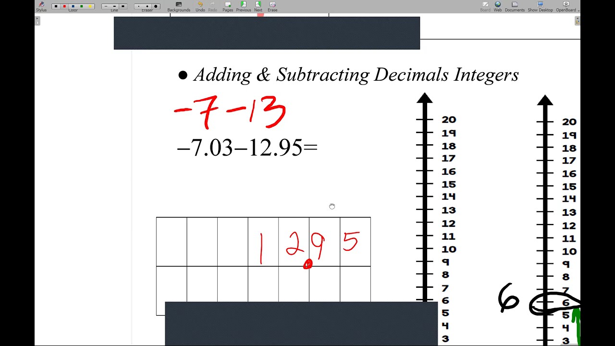This screenshot has height=346, width=615.
Task: Go to the Next page
Action: 258,6
